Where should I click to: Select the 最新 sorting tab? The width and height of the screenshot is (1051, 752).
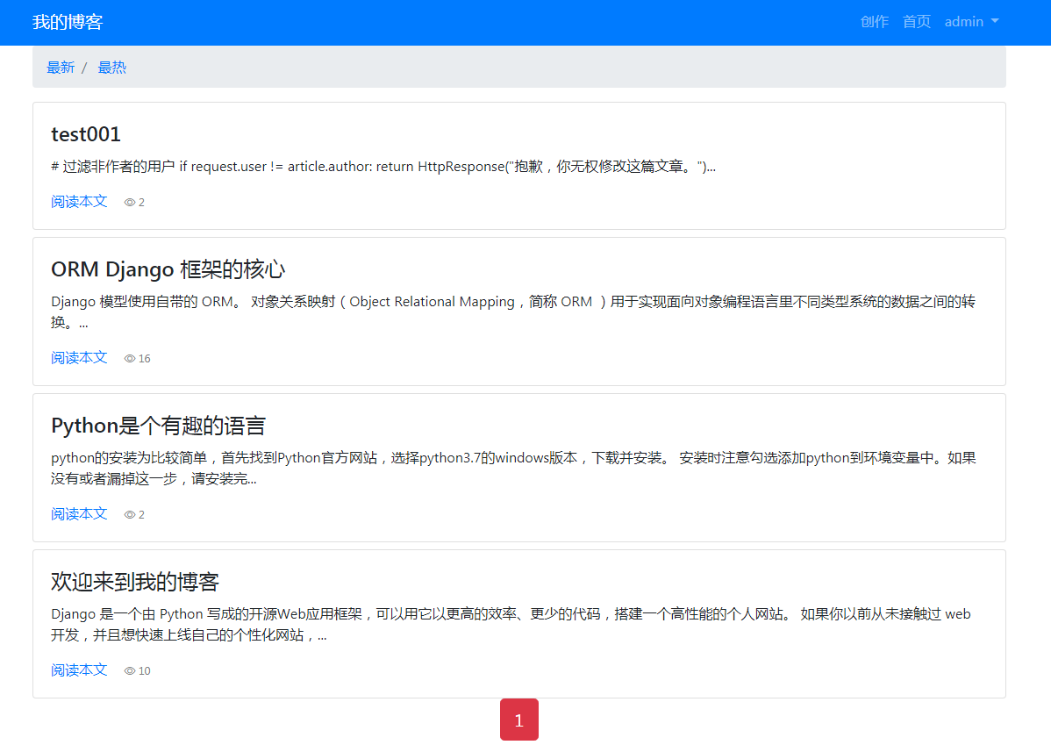click(x=60, y=67)
